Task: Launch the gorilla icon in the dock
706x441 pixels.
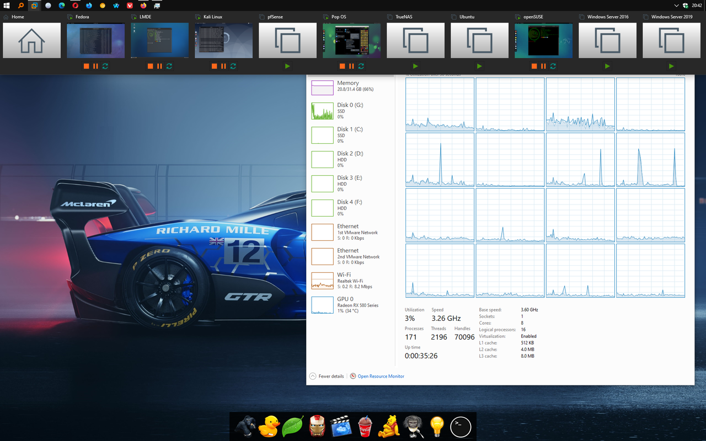Action: [245, 426]
